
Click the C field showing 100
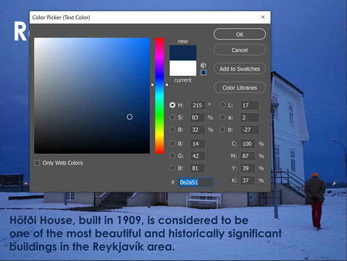click(x=248, y=144)
